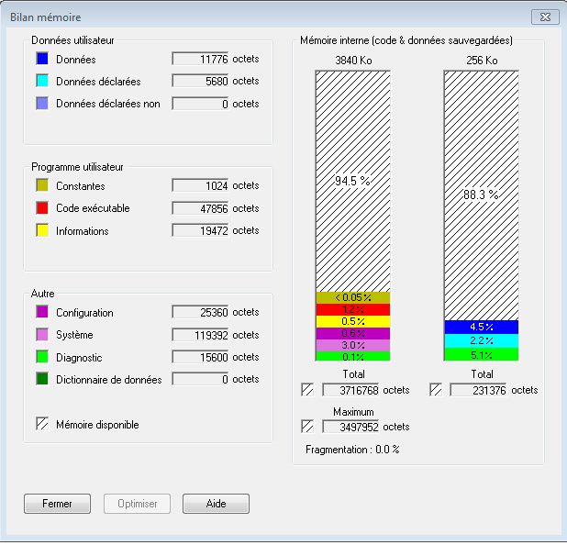This screenshot has height=545, width=567.
Task: Select the green Diagnostic swatch
Action: pyautogui.click(x=42, y=358)
